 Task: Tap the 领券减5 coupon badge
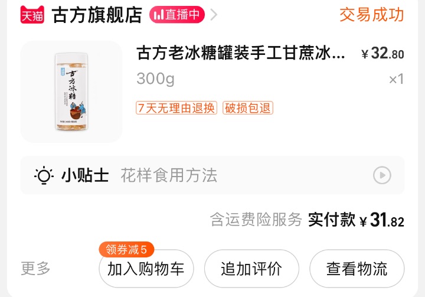point(126,249)
